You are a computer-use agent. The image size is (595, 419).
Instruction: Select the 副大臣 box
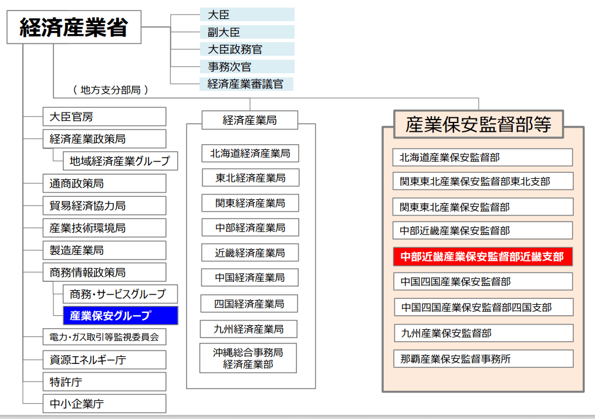click(x=247, y=32)
